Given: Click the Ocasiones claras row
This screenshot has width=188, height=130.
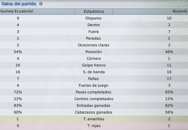Looking at the screenshot, I should [x=94, y=45].
